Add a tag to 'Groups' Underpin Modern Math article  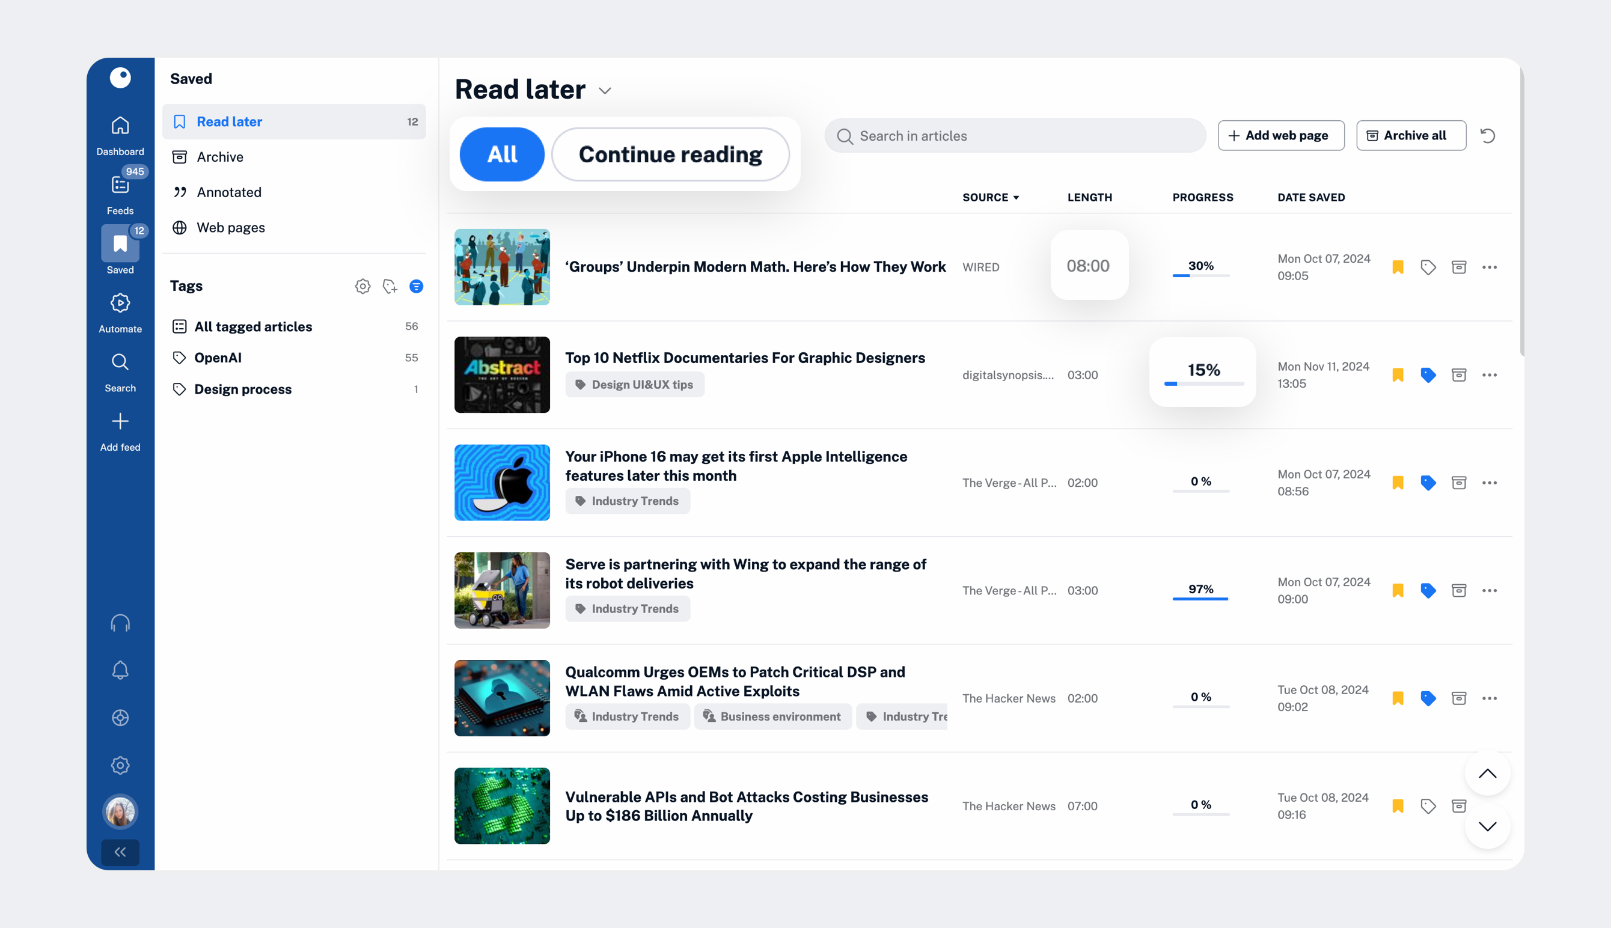point(1428,267)
